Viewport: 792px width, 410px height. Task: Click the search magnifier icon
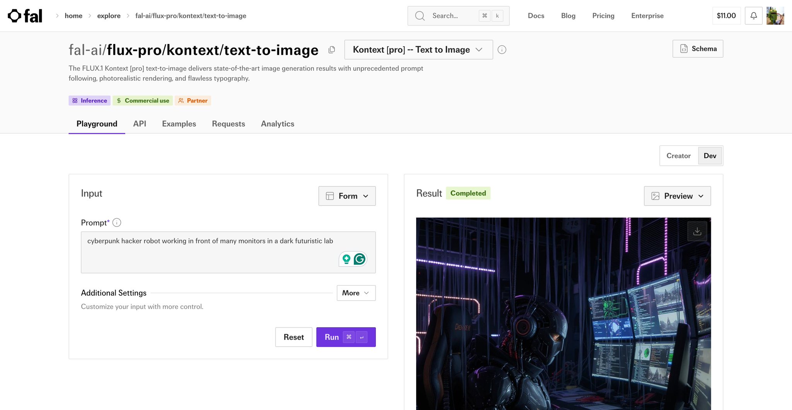tap(420, 16)
